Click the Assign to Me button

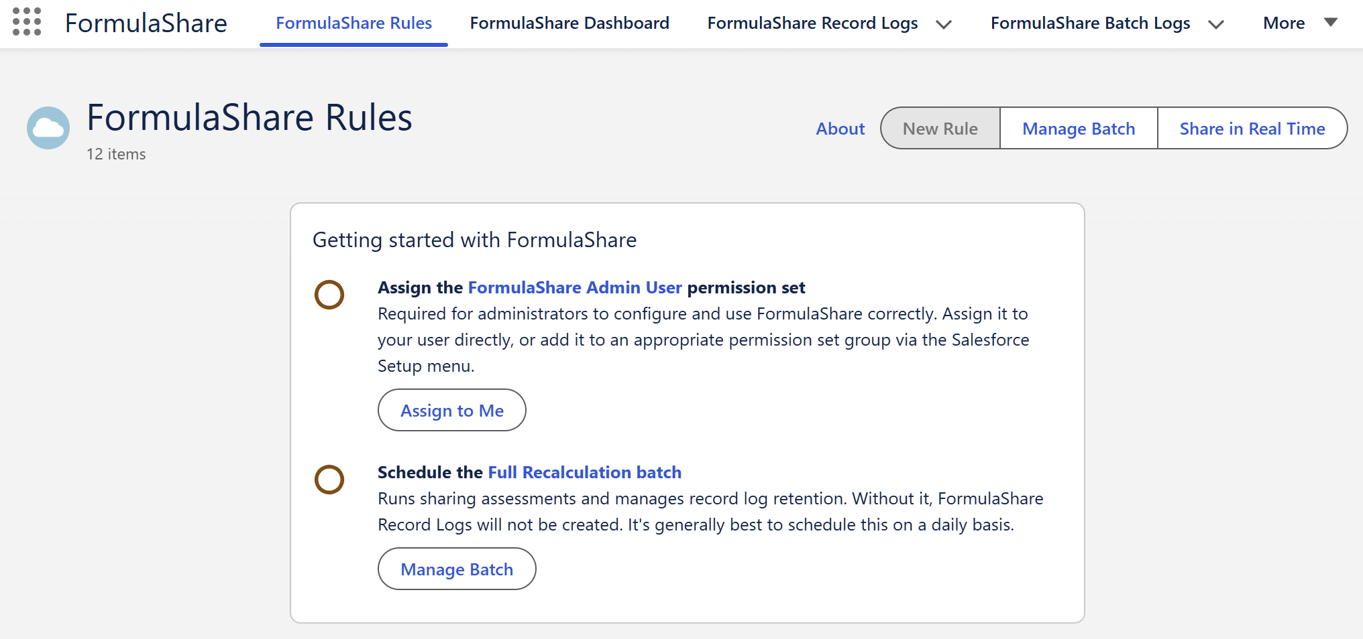point(452,410)
